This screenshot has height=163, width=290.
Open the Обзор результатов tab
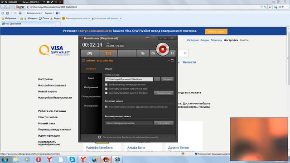click(x=91, y=96)
